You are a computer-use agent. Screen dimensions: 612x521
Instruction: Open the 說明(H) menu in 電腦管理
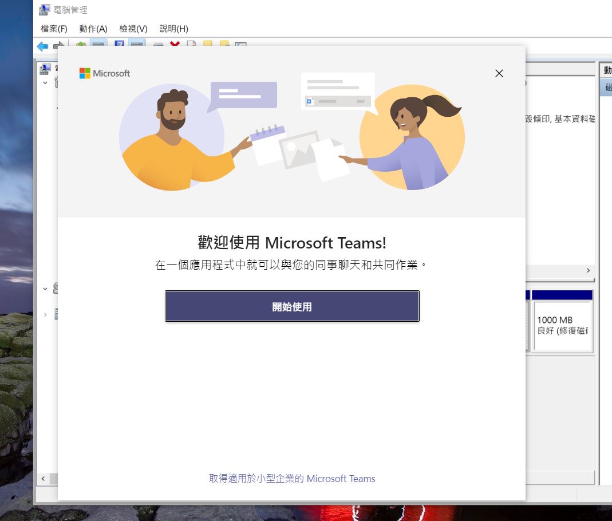[173, 29]
